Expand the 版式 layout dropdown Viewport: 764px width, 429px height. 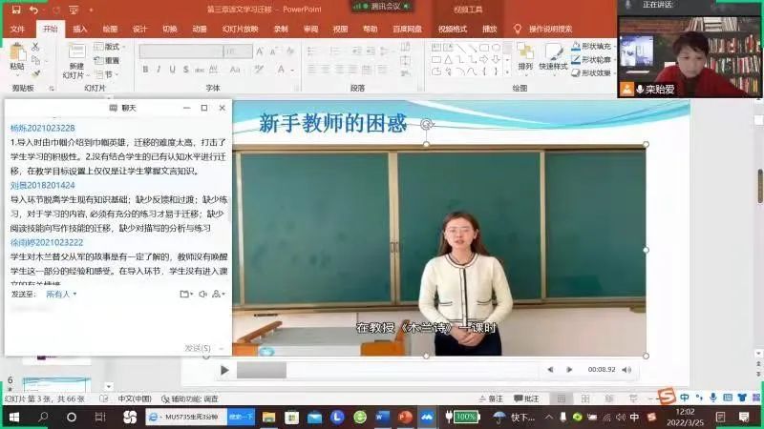click(111, 46)
